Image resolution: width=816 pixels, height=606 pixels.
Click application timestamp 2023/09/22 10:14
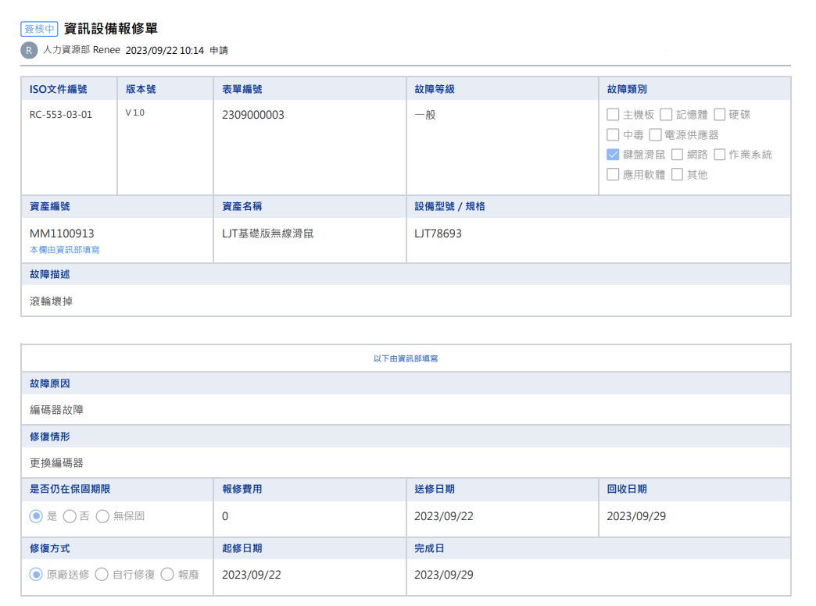pyautogui.click(x=164, y=51)
